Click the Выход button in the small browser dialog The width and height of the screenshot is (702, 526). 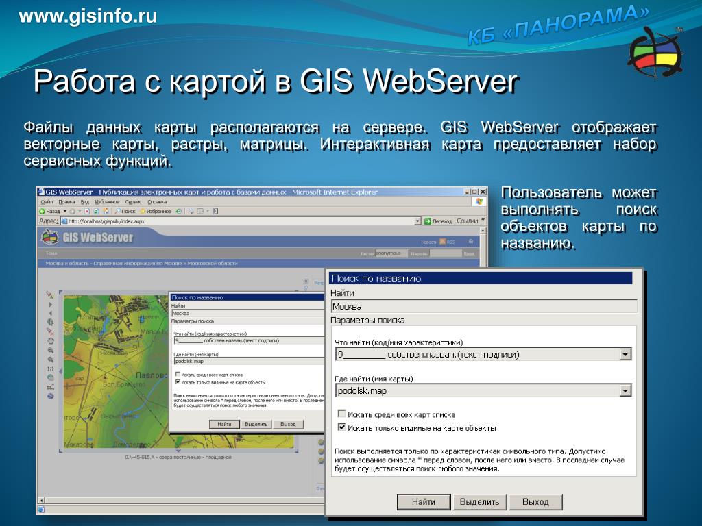click(288, 424)
